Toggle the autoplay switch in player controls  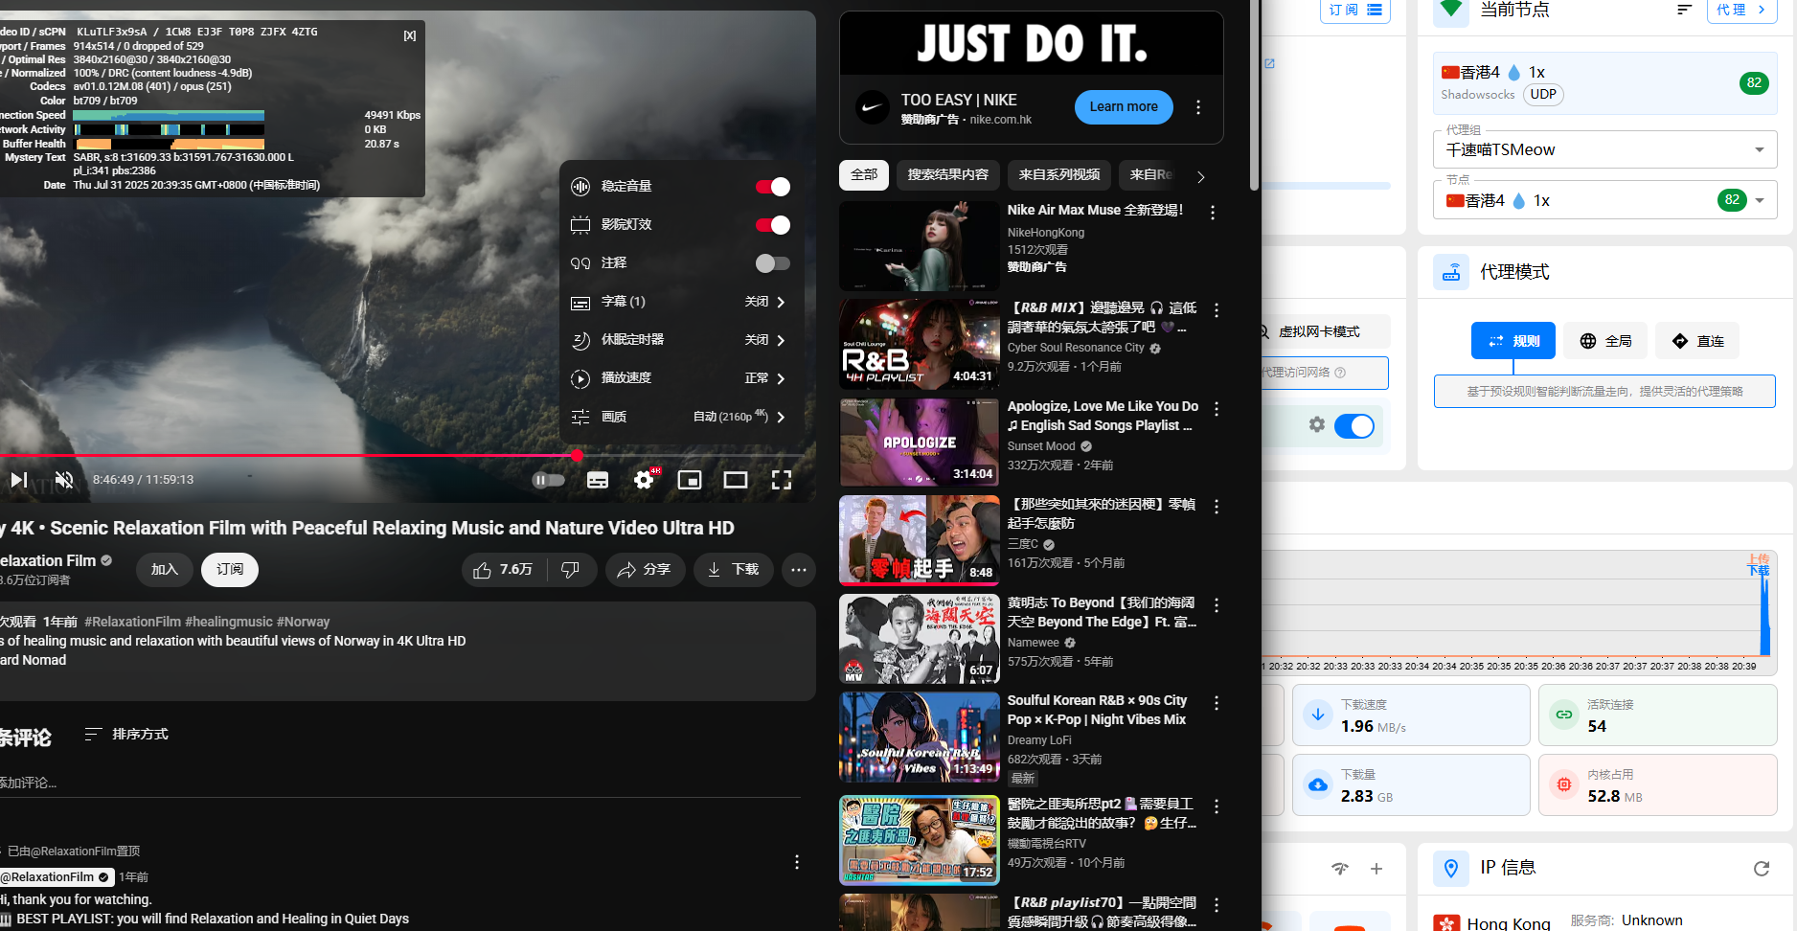[x=549, y=480]
